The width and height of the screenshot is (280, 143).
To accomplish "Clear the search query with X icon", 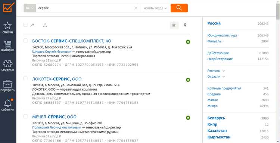I will pos(136,8).
